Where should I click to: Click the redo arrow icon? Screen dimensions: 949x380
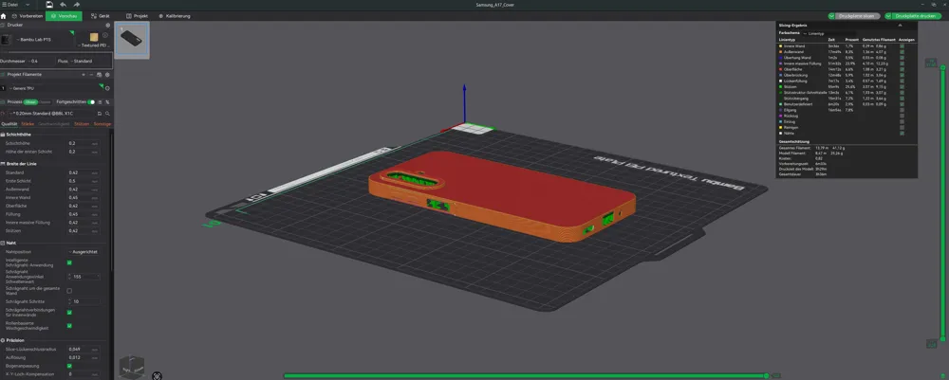pos(76,4)
